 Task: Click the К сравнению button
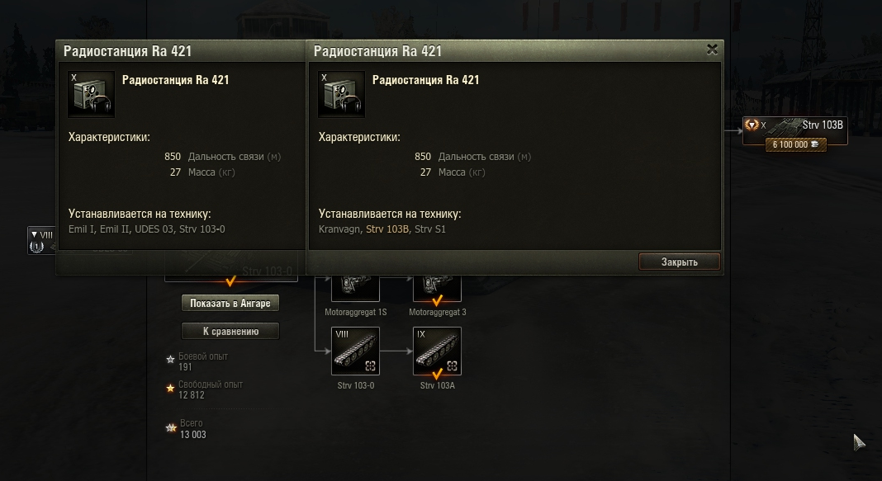[x=230, y=331]
